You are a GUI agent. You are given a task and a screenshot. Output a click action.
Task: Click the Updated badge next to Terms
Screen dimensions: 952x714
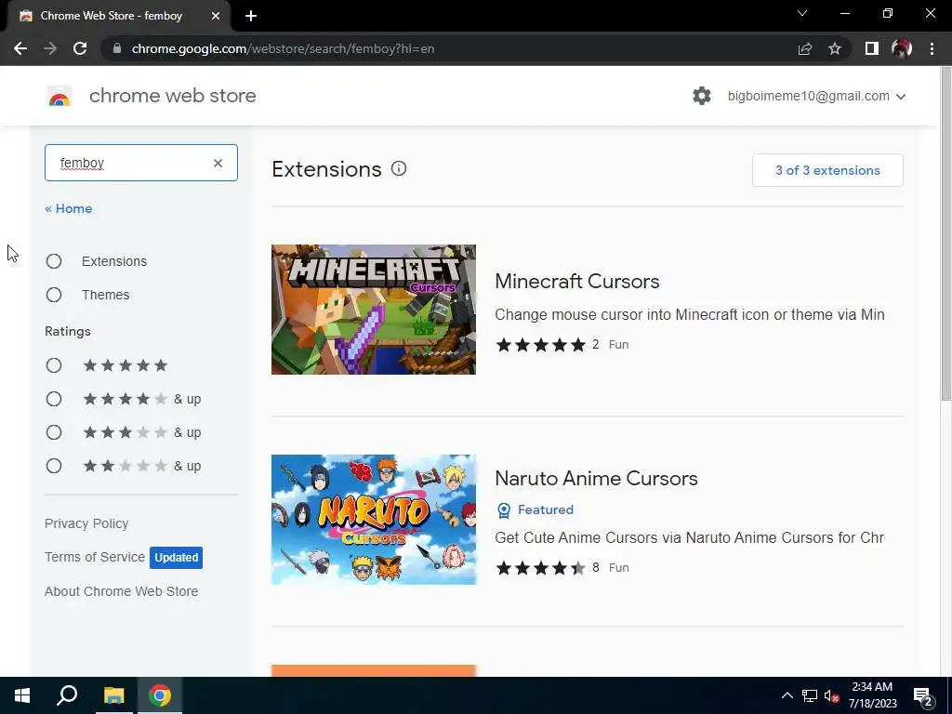tap(176, 558)
